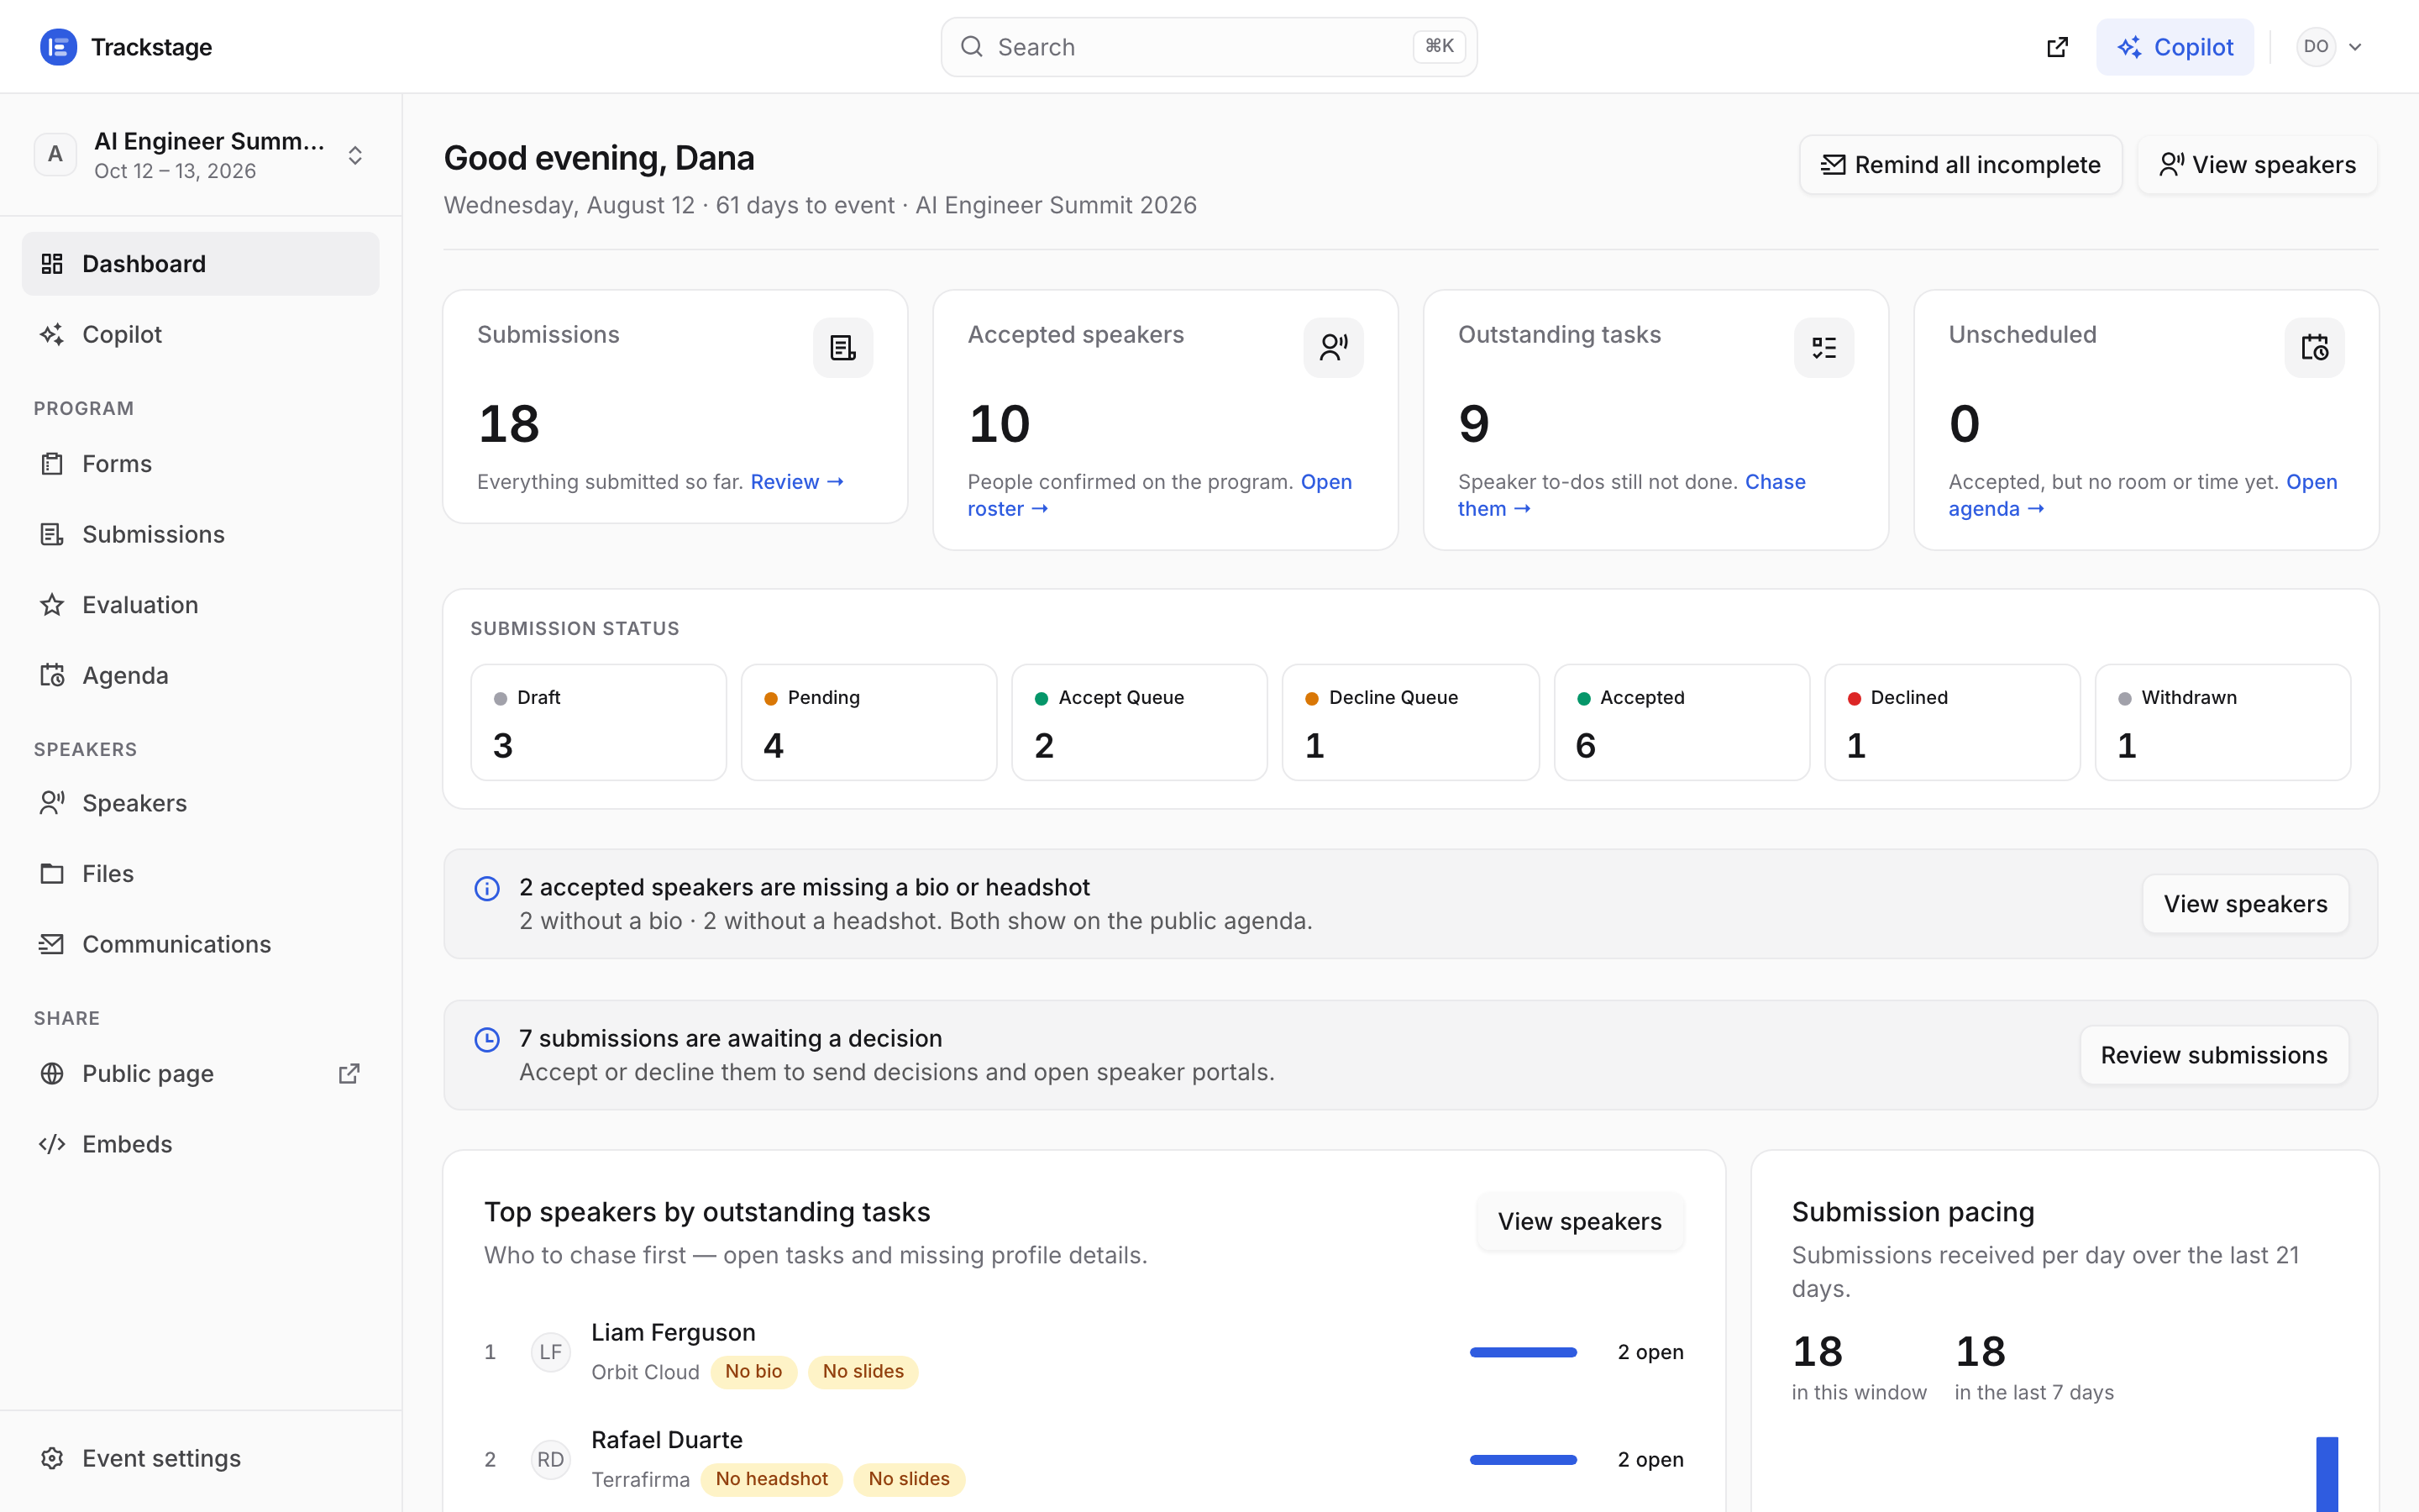Click the name 'Rafael Duarte'

[667, 1440]
